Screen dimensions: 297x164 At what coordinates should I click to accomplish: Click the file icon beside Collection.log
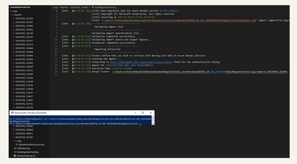[x=15, y=149]
